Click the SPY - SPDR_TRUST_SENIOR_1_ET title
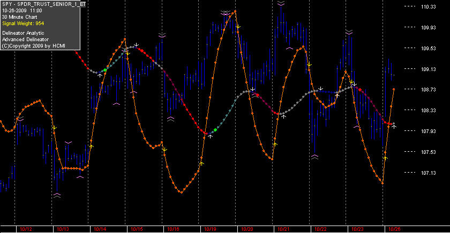Viewport: 450px width, 233px height. coord(43,4)
